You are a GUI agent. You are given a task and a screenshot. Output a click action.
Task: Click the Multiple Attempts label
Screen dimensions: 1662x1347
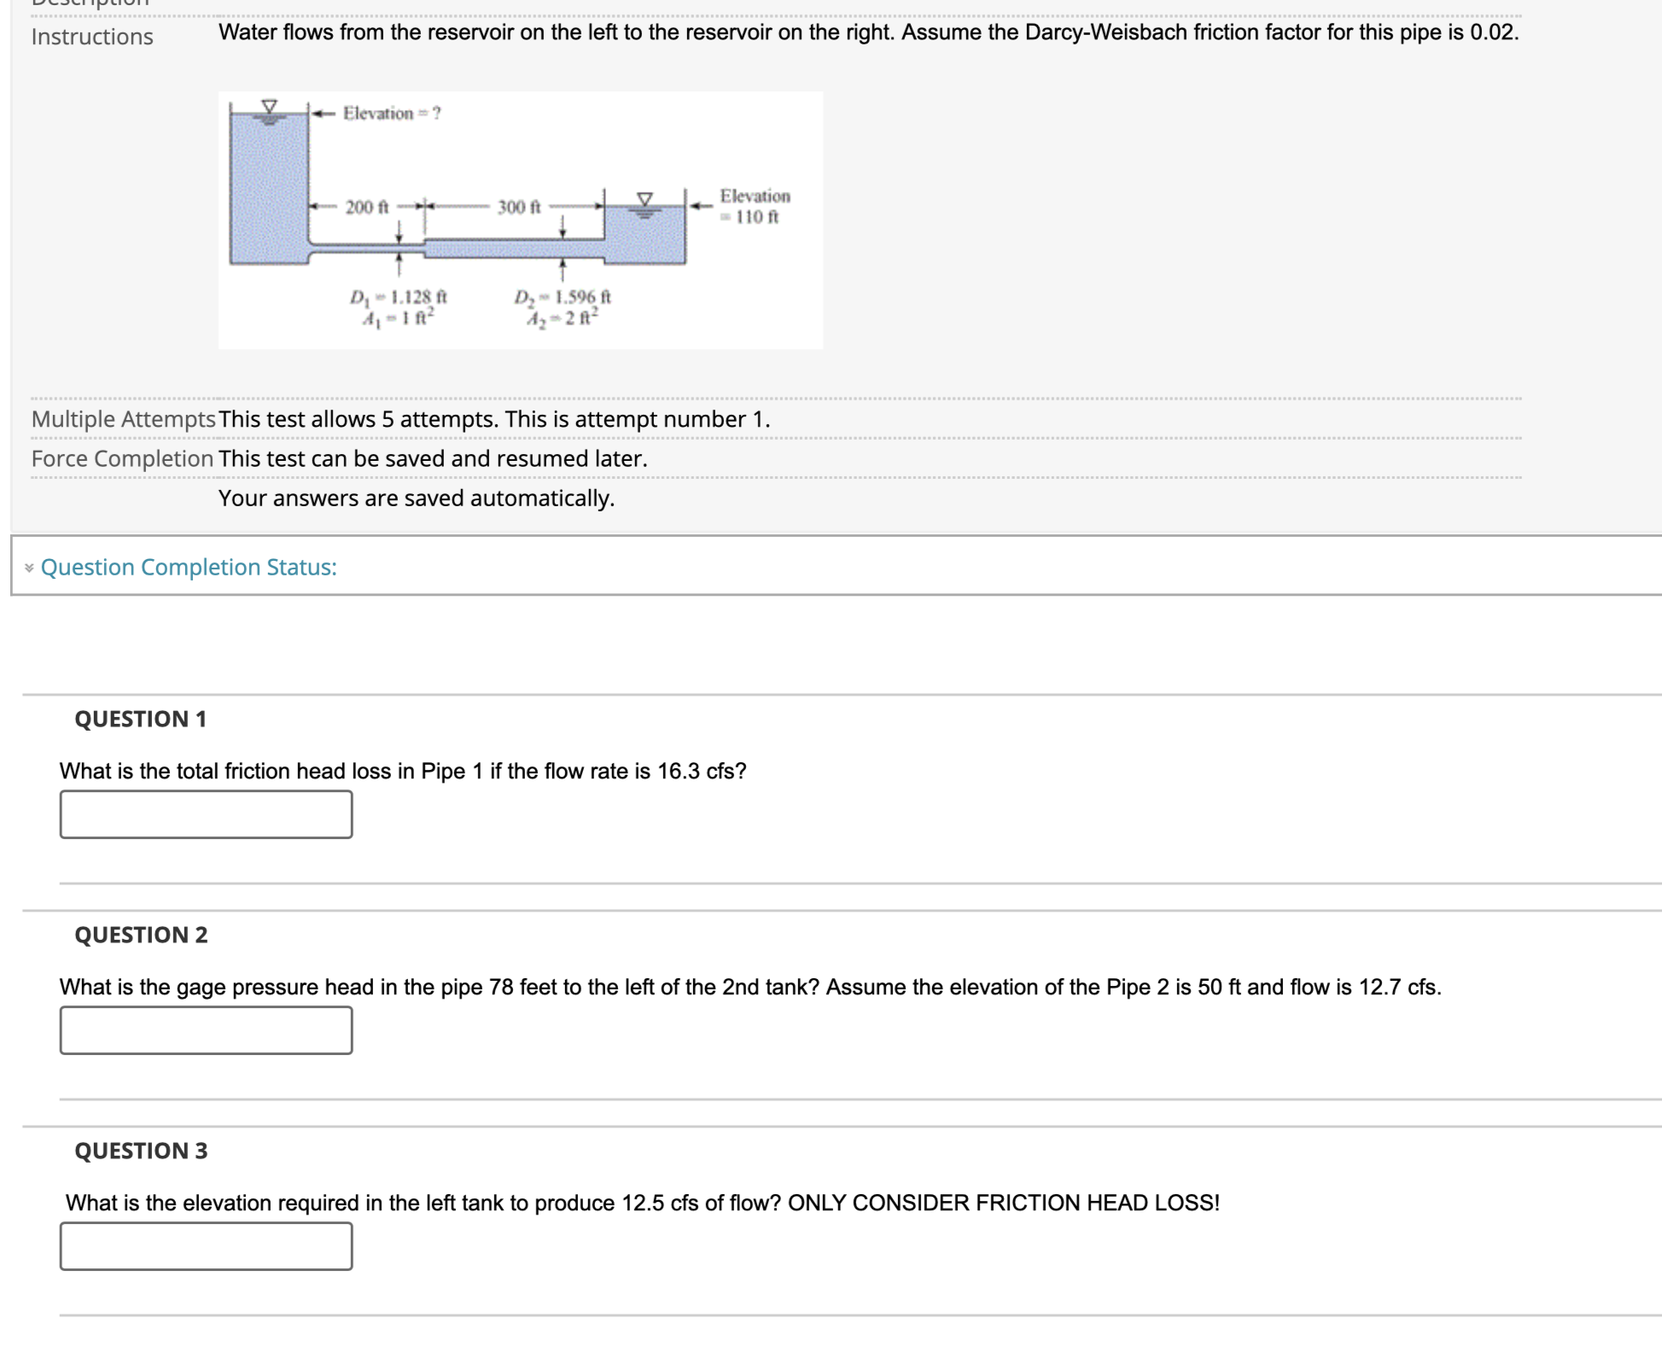click(122, 418)
